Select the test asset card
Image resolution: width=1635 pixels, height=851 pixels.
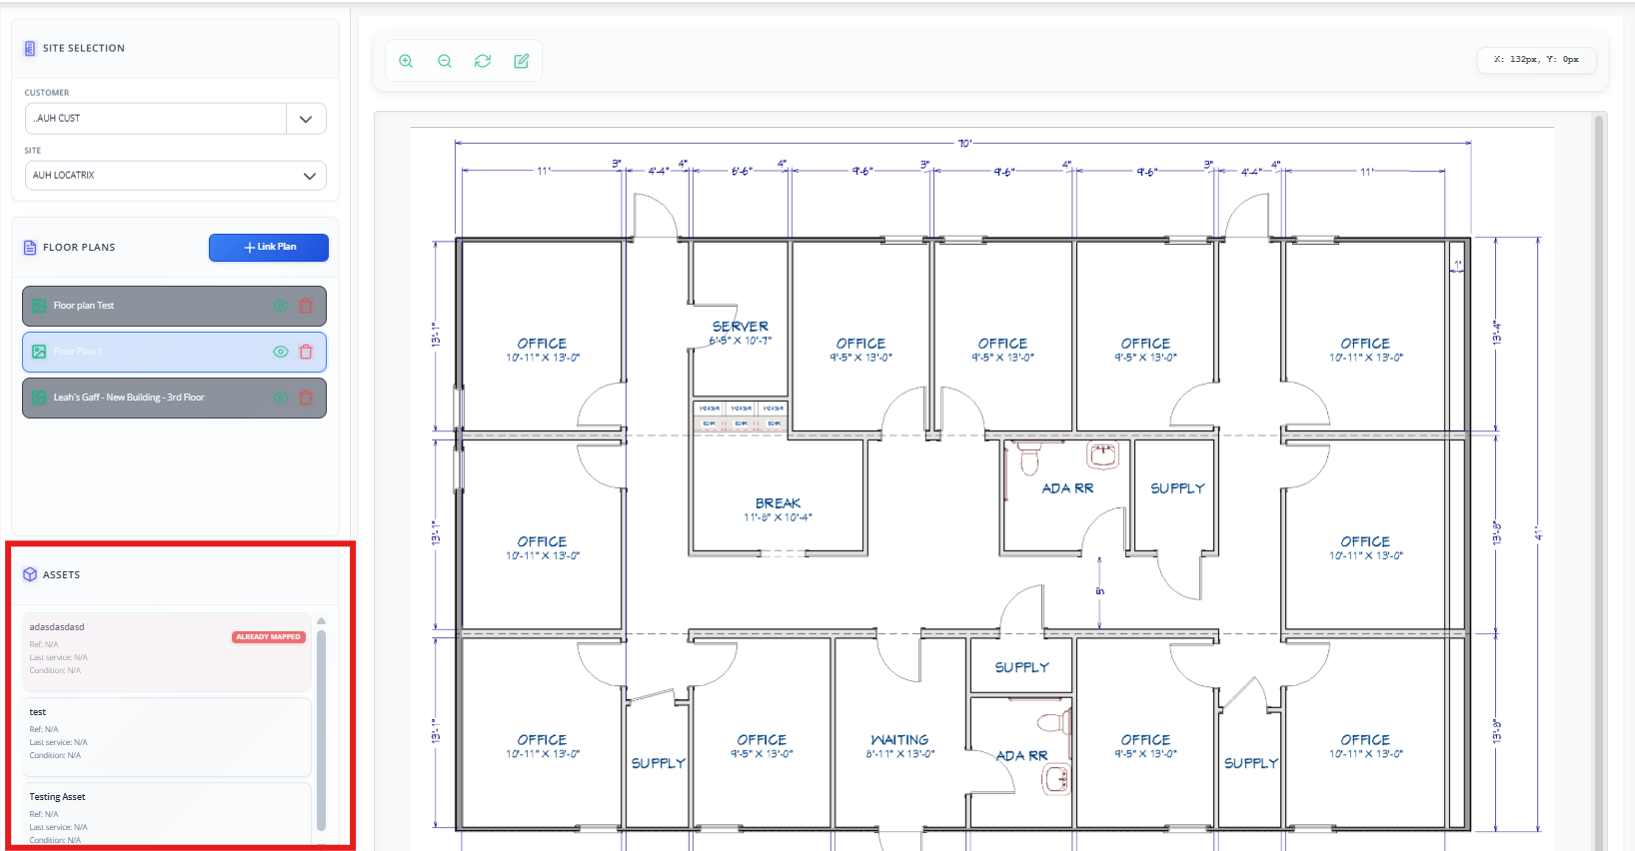[167, 737]
